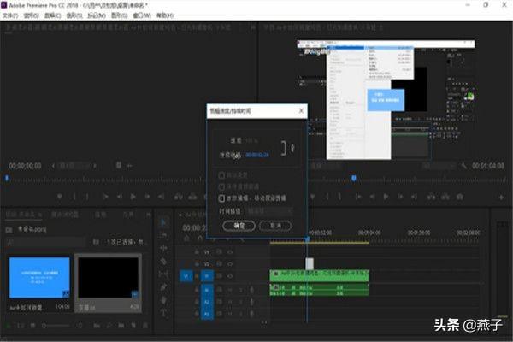Tick the reverse speed checkbox
The width and height of the screenshot is (513, 342).
pyautogui.click(x=222, y=175)
